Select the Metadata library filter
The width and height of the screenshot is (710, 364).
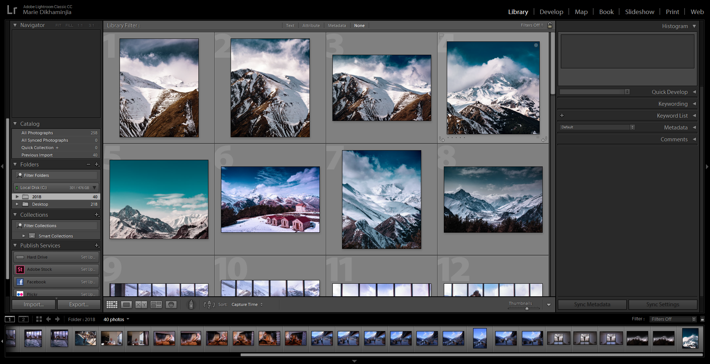pyautogui.click(x=336, y=26)
